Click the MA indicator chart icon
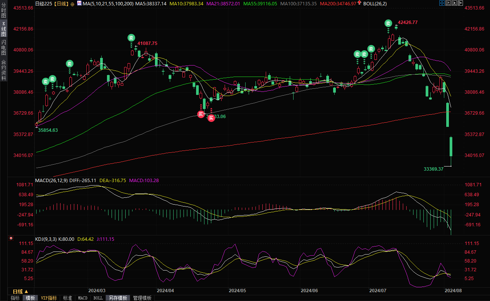This screenshot has width=490, height=301. (x=79, y=3)
